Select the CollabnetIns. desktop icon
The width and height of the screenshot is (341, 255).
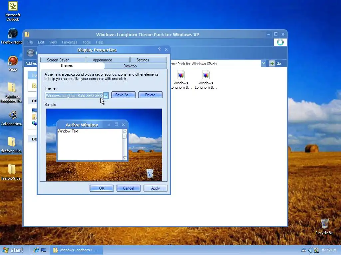click(12, 118)
